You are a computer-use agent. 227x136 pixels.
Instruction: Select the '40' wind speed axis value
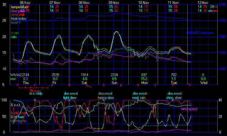220,100
